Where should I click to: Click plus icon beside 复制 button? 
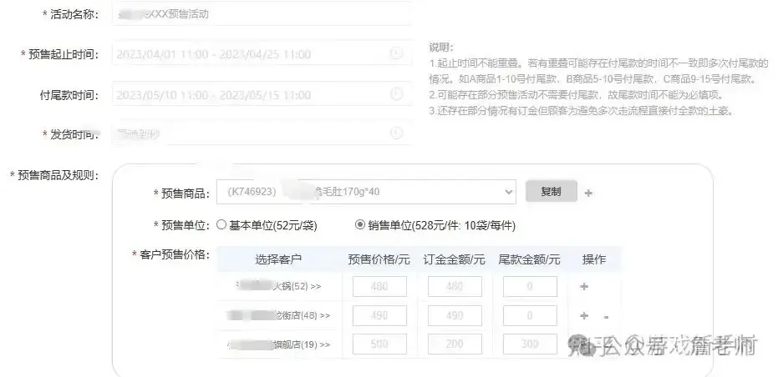point(588,193)
